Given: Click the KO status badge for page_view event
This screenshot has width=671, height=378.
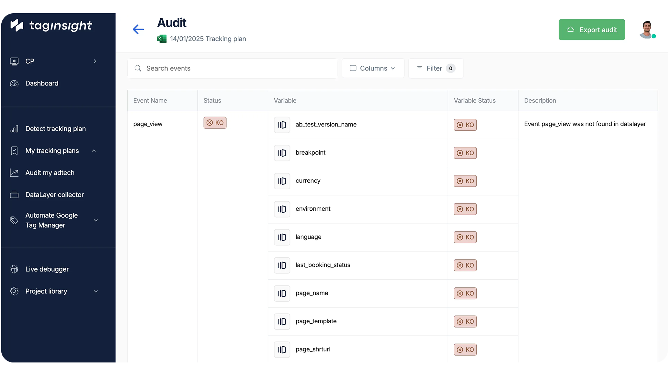Looking at the screenshot, I should pyautogui.click(x=215, y=123).
